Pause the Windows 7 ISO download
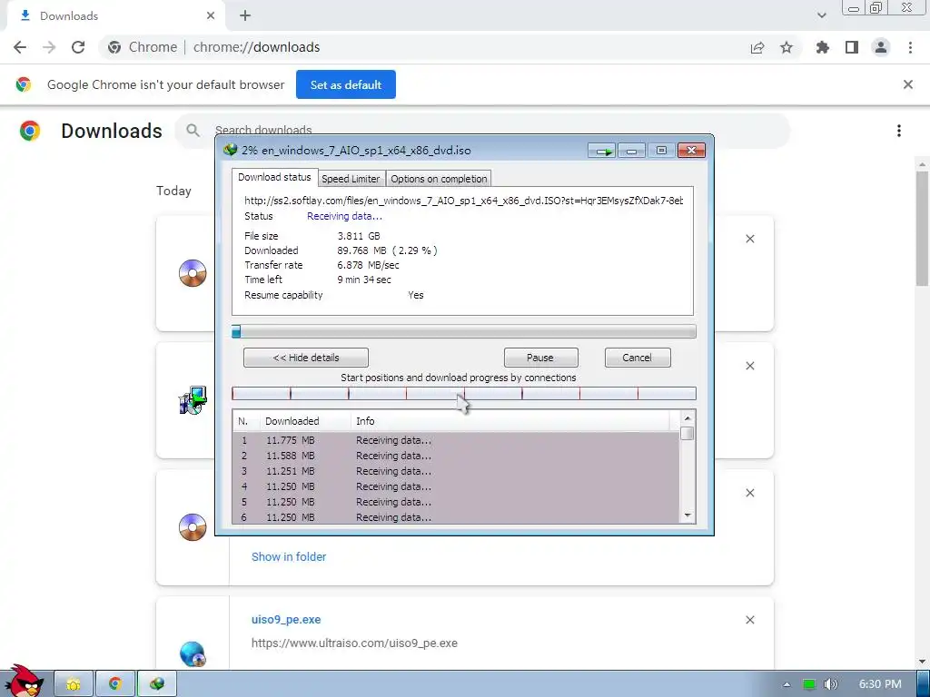Screen dimensions: 930x697 pos(540,358)
